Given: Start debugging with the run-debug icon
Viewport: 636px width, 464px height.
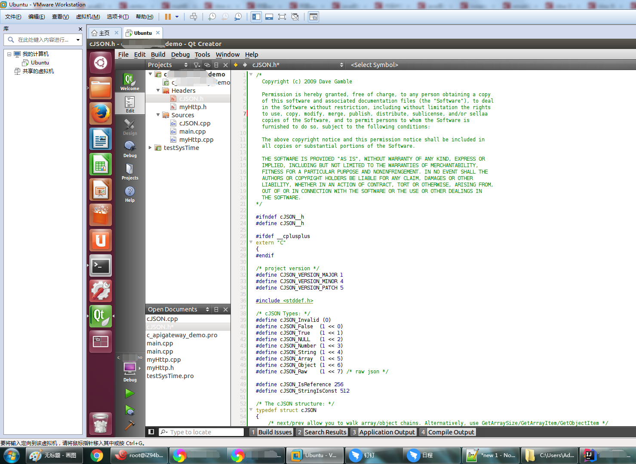Looking at the screenshot, I should tap(130, 410).
